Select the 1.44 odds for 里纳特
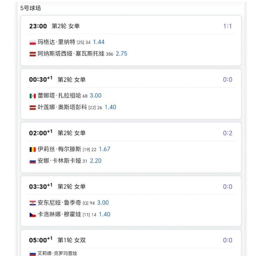Screen dimensions: 262x256 click(x=99, y=42)
